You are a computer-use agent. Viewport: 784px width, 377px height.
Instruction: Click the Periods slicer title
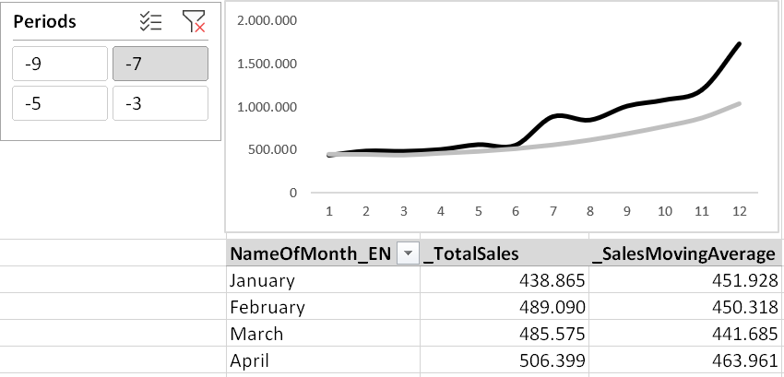pyautogui.click(x=44, y=21)
